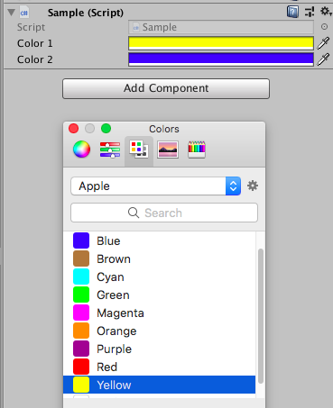Screen dimensions: 333x408
Task: Collapse the Sample (Script) component foldout
Action: click(x=11, y=13)
